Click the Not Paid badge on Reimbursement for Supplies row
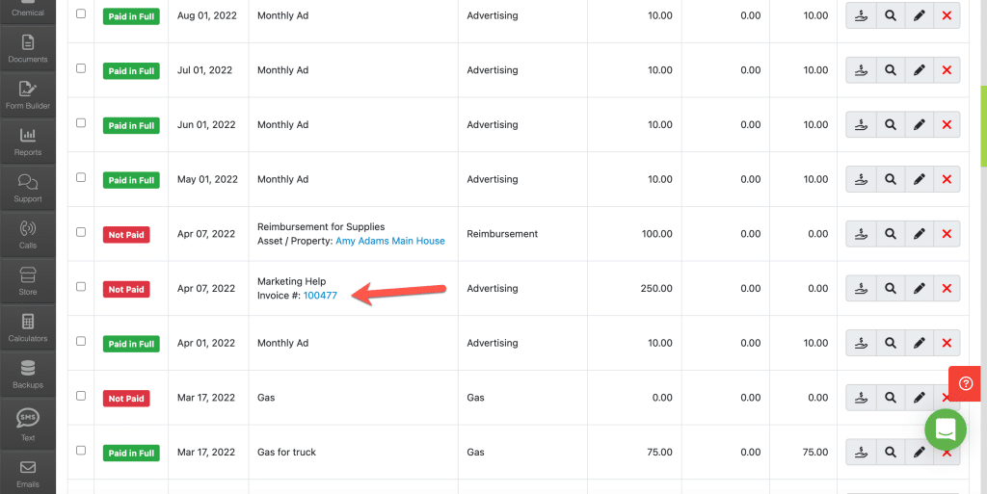Screen dimensions: 987x494 [x=126, y=234]
